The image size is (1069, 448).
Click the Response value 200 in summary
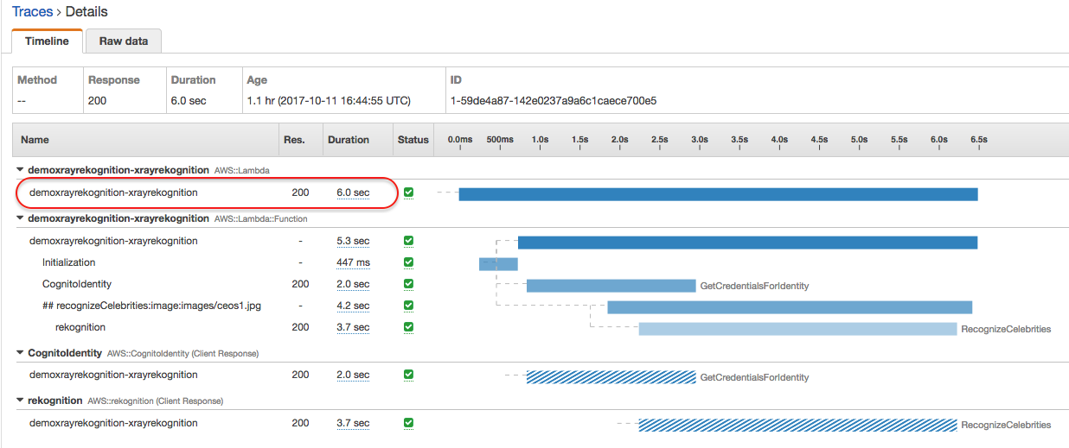97,101
